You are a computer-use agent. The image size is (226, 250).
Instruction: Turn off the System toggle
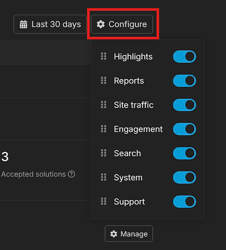coord(184,177)
